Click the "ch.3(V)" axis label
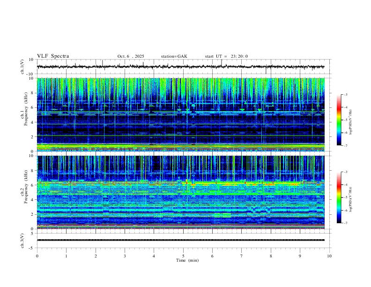This screenshot has height=287, width=371. point(22,241)
